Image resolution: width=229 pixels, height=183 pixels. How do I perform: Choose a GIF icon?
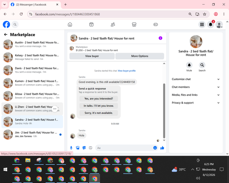pyautogui.click(x=91, y=148)
